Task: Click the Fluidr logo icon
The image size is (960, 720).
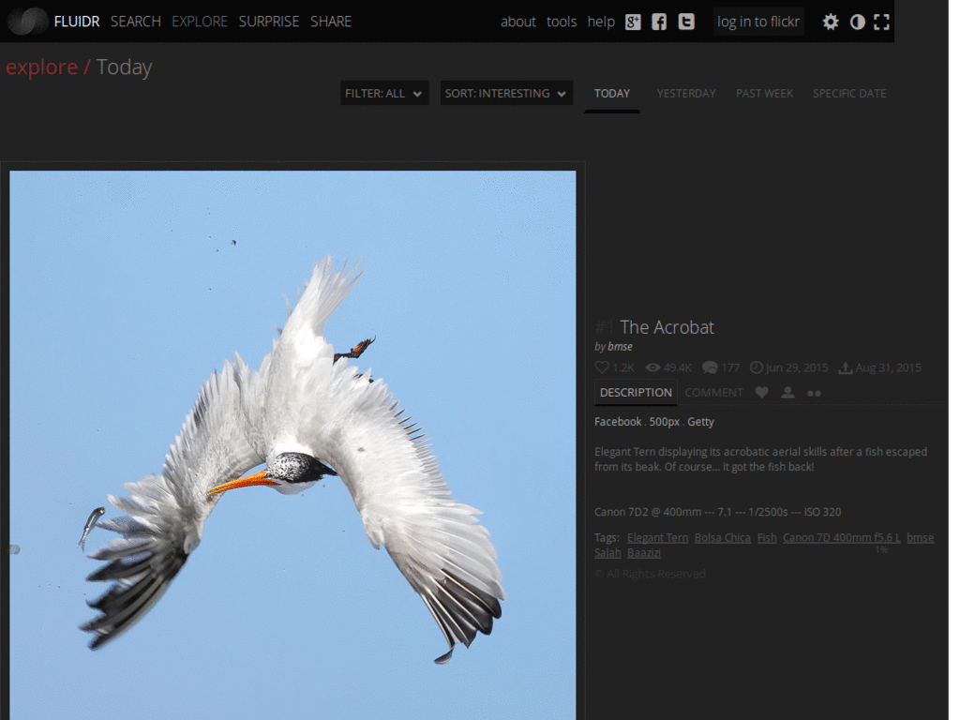Action: coord(27,21)
